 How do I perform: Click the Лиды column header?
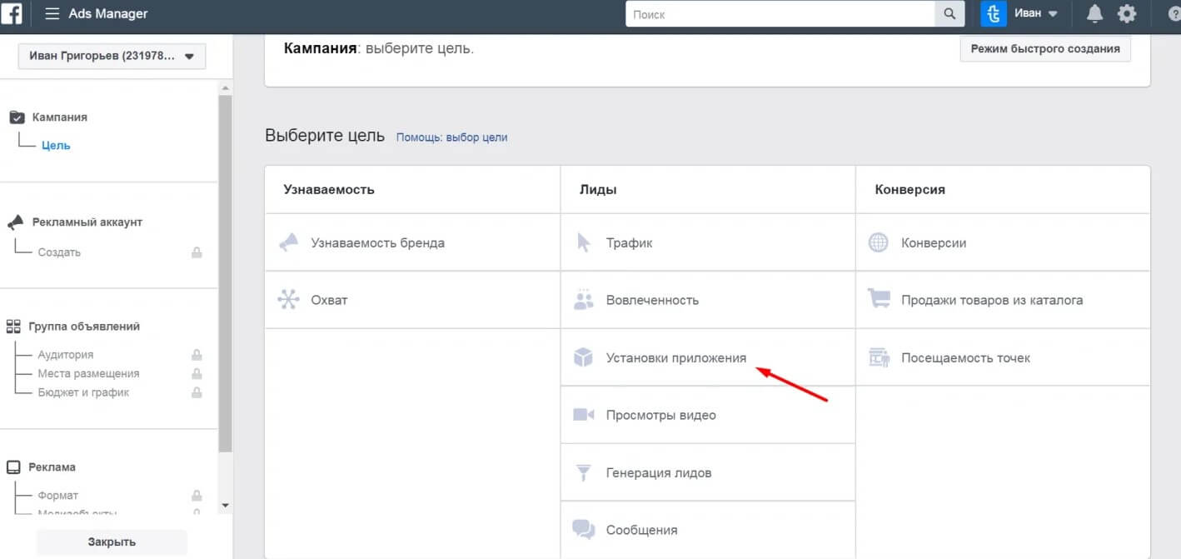click(x=598, y=189)
